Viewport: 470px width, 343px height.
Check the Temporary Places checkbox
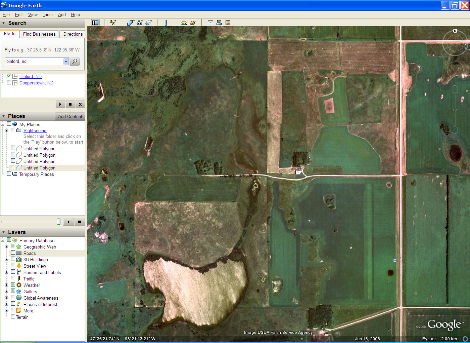tap(9, 174)
